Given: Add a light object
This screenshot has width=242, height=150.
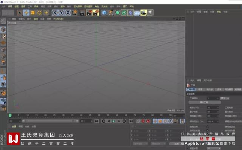Looking at the screenshot, I should (150, 12).
